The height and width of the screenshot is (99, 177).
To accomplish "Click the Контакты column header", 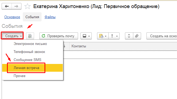I will (123, 46).
